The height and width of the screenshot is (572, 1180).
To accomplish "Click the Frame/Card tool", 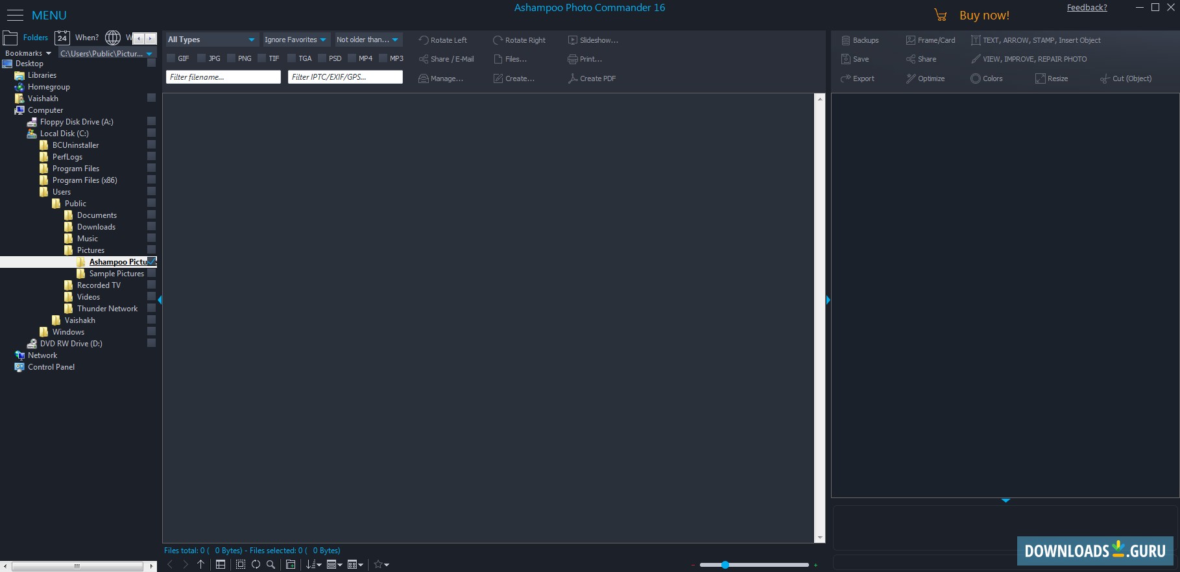I will click(930, 40).
